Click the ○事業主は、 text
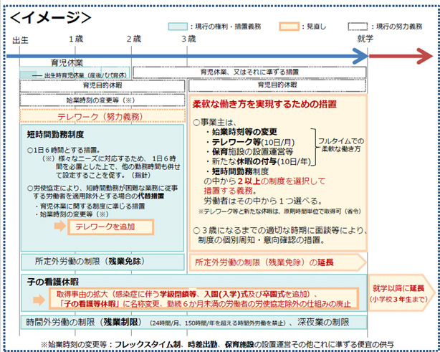This screenshot has height=352, width=440. (x=215, y=123)
